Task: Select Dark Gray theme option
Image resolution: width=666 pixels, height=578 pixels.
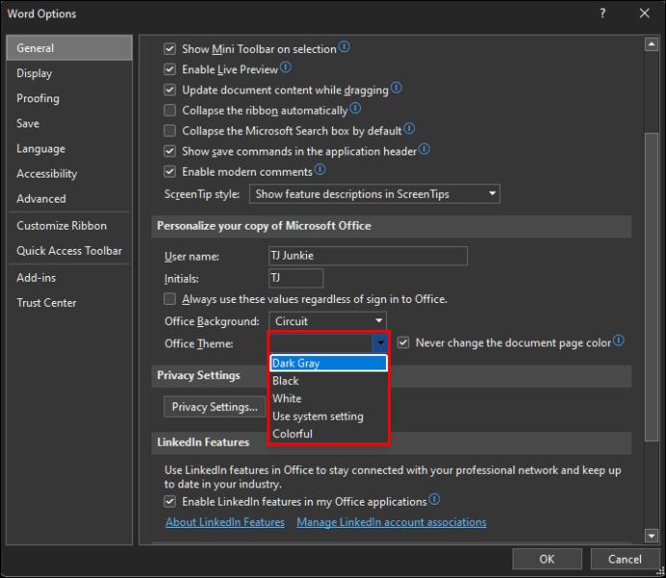Action: click(328, 363)
